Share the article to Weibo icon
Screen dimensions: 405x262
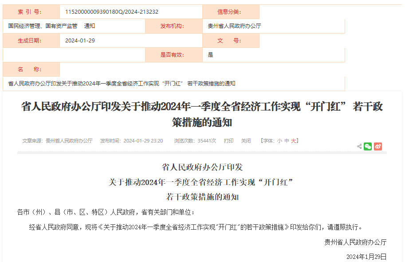click(x=377, y=146)
